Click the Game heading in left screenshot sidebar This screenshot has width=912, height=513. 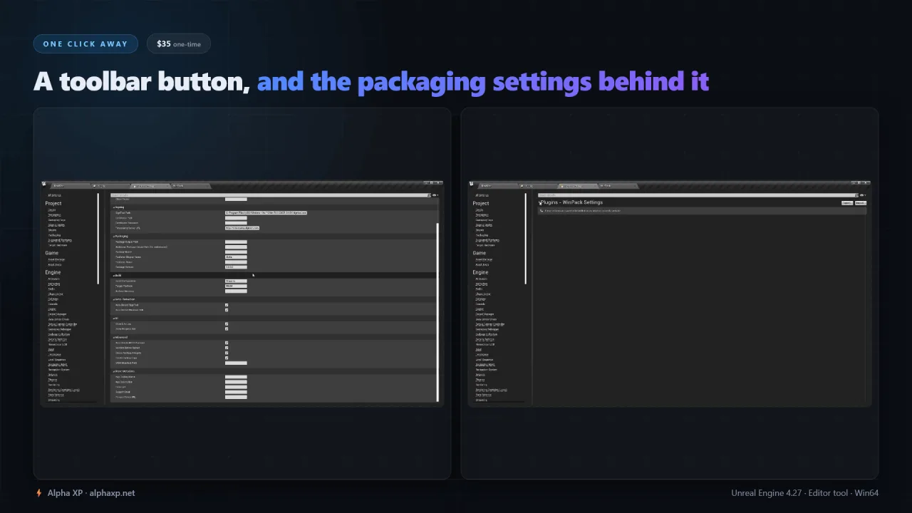click(52, 253)
